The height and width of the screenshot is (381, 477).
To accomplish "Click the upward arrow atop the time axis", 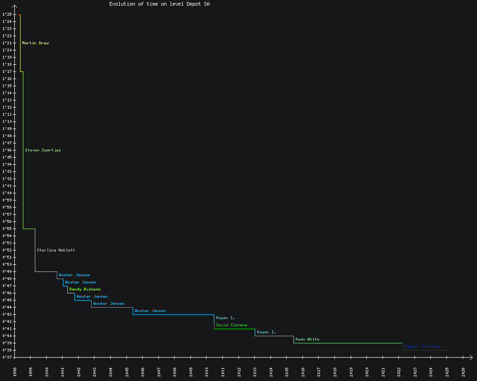I will tap(15, 7).
